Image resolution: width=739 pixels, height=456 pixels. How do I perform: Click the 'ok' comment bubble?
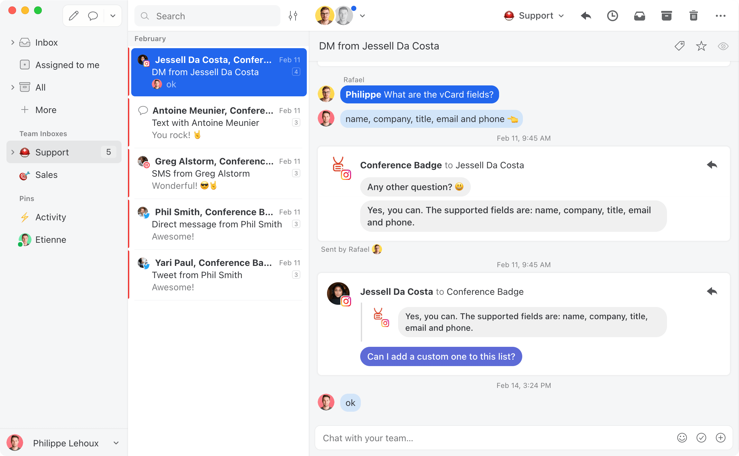[350, 403]
